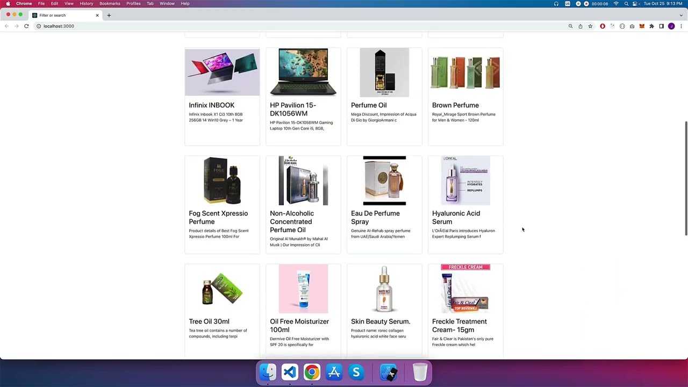Click the share page icon

580,26
